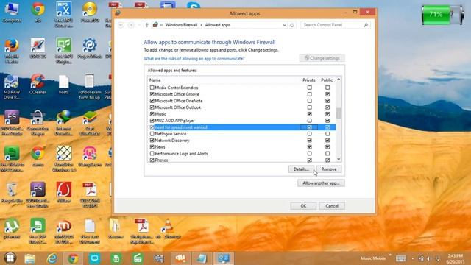Check the Netlogon Service checkbox
471x265 pixels.
[152, 134]
